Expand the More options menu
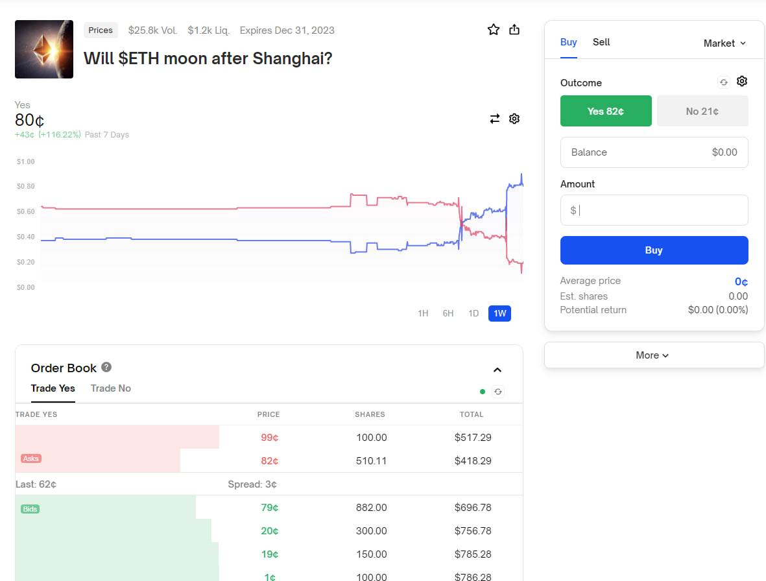 tap(653, 355)
